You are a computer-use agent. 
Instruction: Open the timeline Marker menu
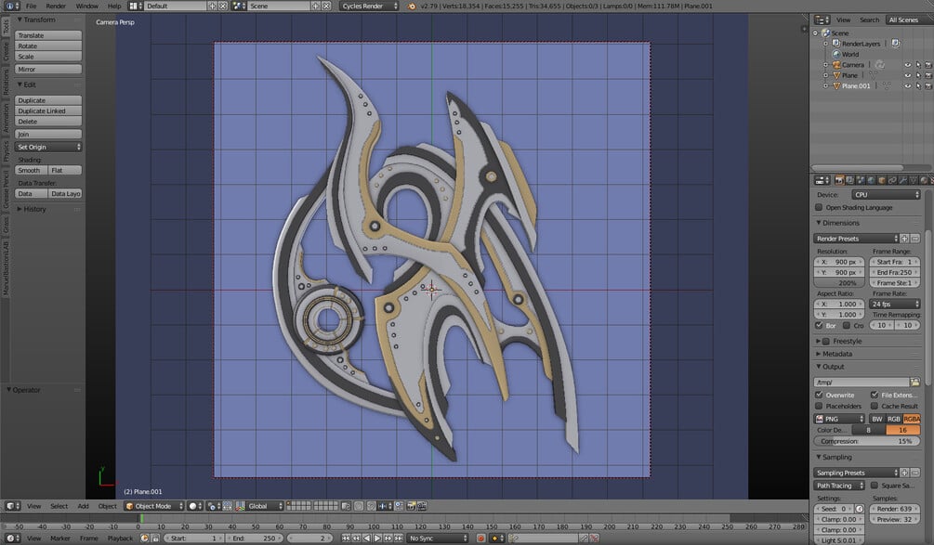click(x=60, y=539)
